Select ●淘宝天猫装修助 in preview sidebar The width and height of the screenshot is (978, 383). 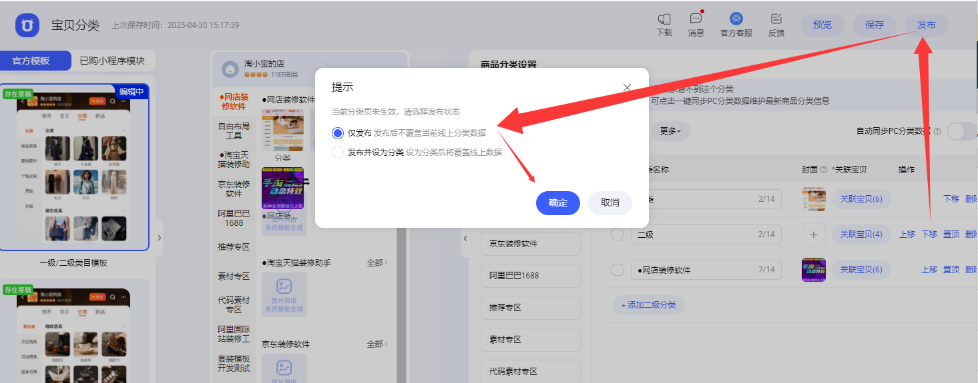click(x=234, y=160)
